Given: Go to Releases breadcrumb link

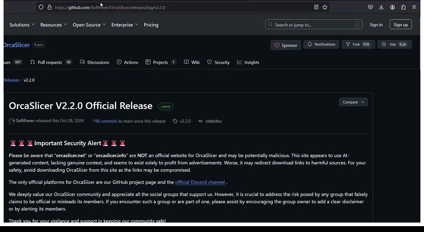Looking at the screenshot, I should point(12,80).
